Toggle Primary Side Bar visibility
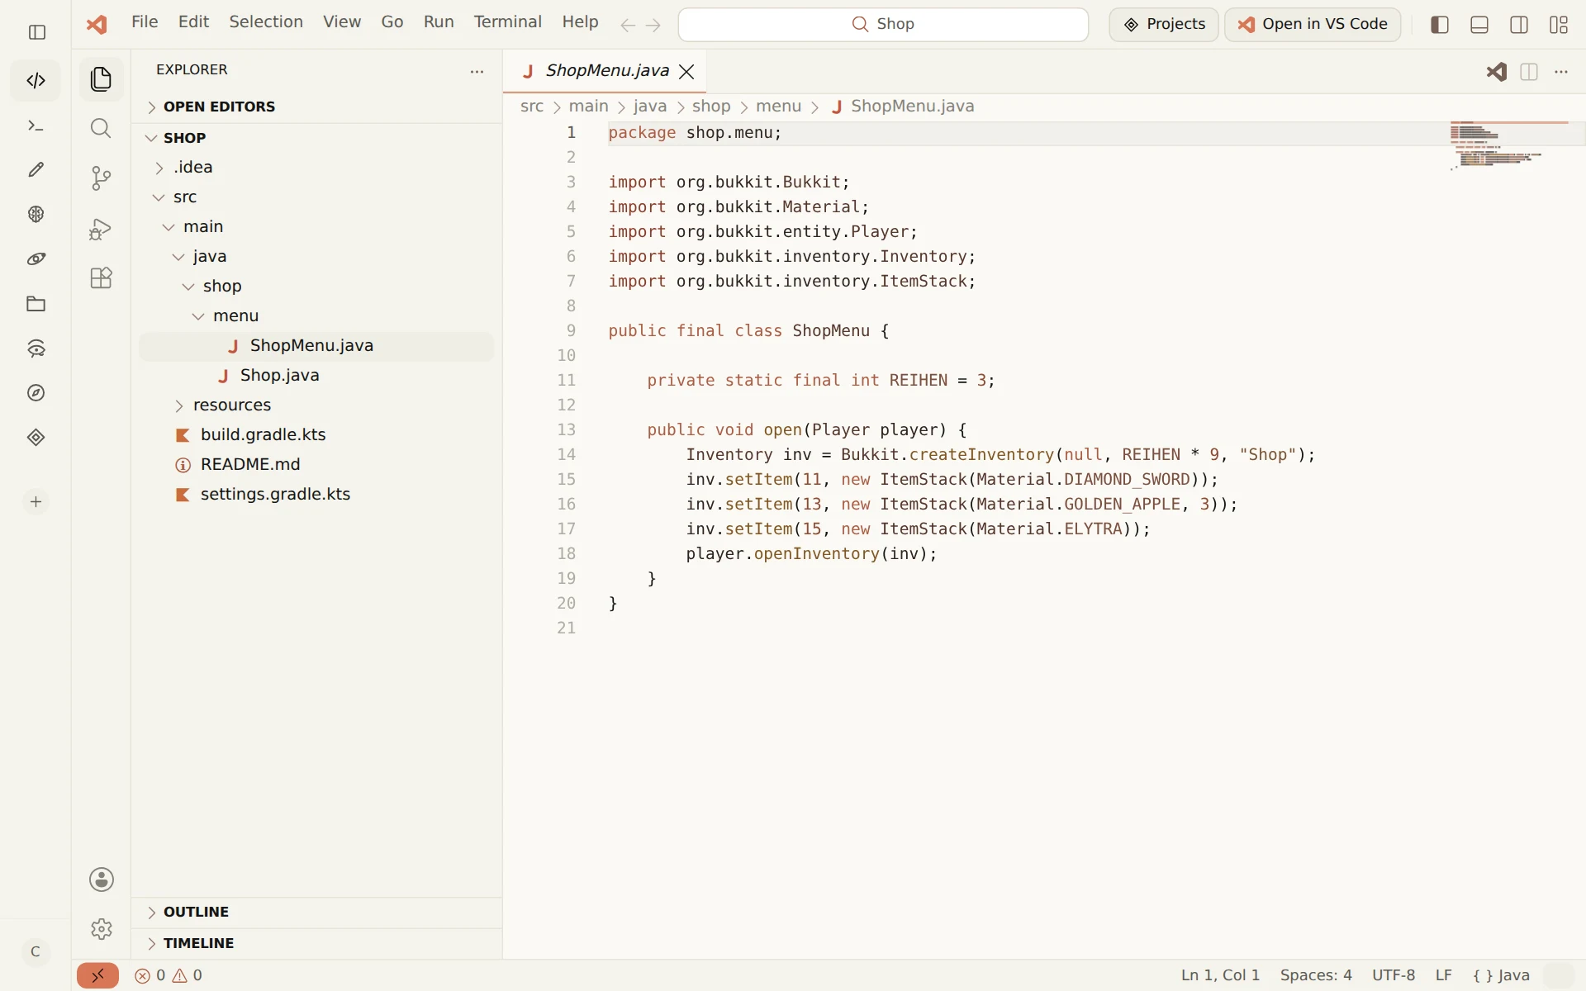The image size is (1586, 991). point(1440,25)
